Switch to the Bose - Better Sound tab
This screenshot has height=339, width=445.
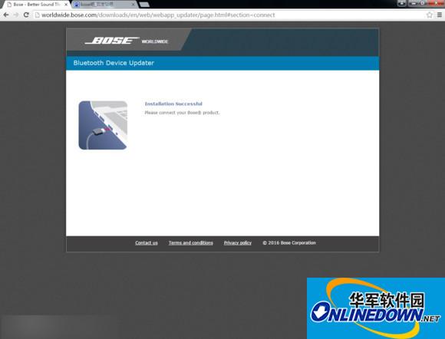click(36, 5)
